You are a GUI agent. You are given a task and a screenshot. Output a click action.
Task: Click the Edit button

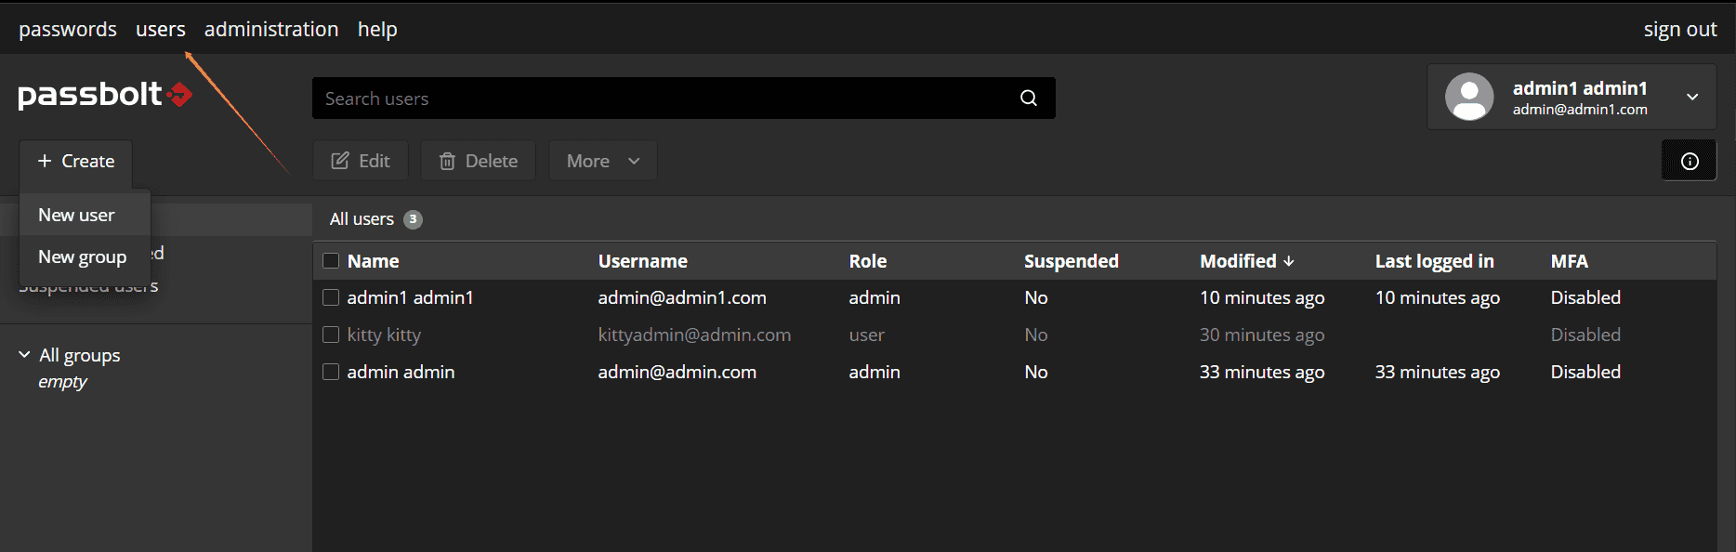click(361, 161)
